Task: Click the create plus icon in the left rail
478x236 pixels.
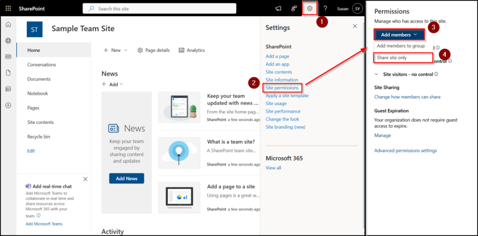Action: (8, 105)
